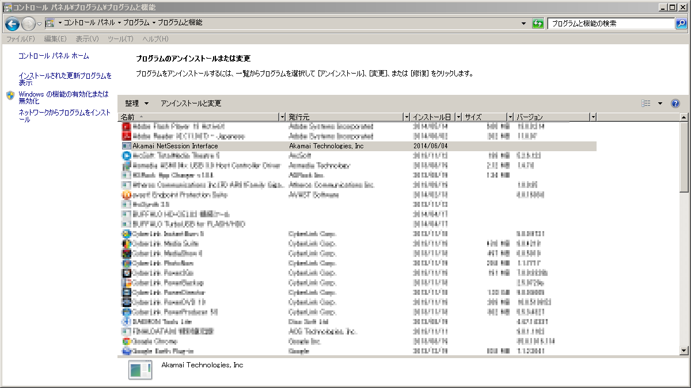691x388 pixels.
Task: Click the CyberLink Media Suite row icon
Action: click(127, 244)
